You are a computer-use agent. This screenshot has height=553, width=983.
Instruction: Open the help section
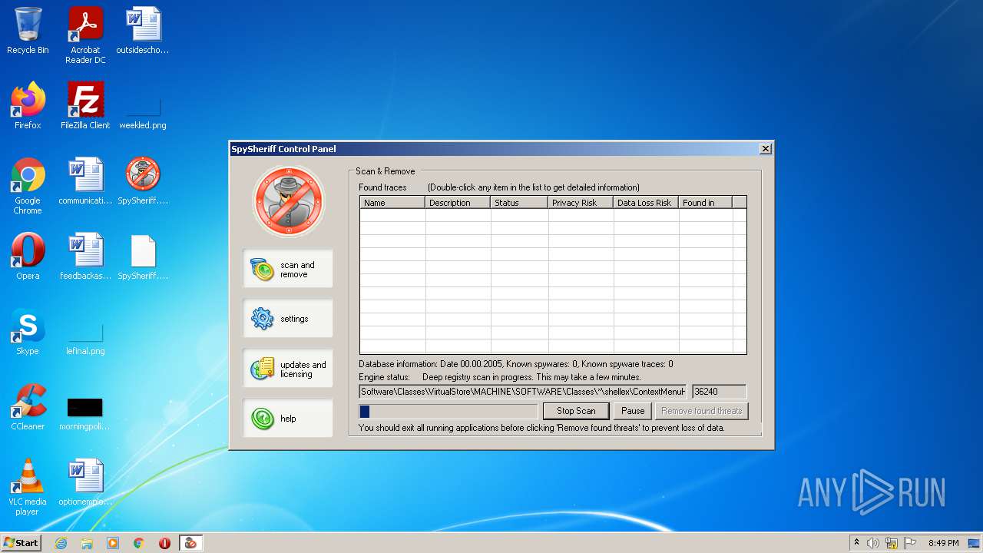pos(288,419)
